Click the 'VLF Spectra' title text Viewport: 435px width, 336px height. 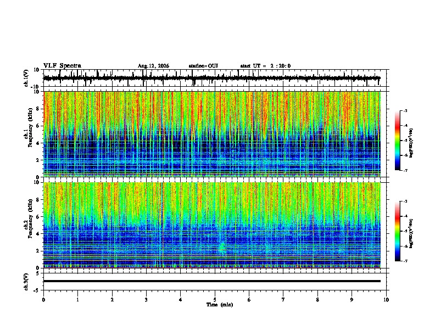(x=62, y=66)
